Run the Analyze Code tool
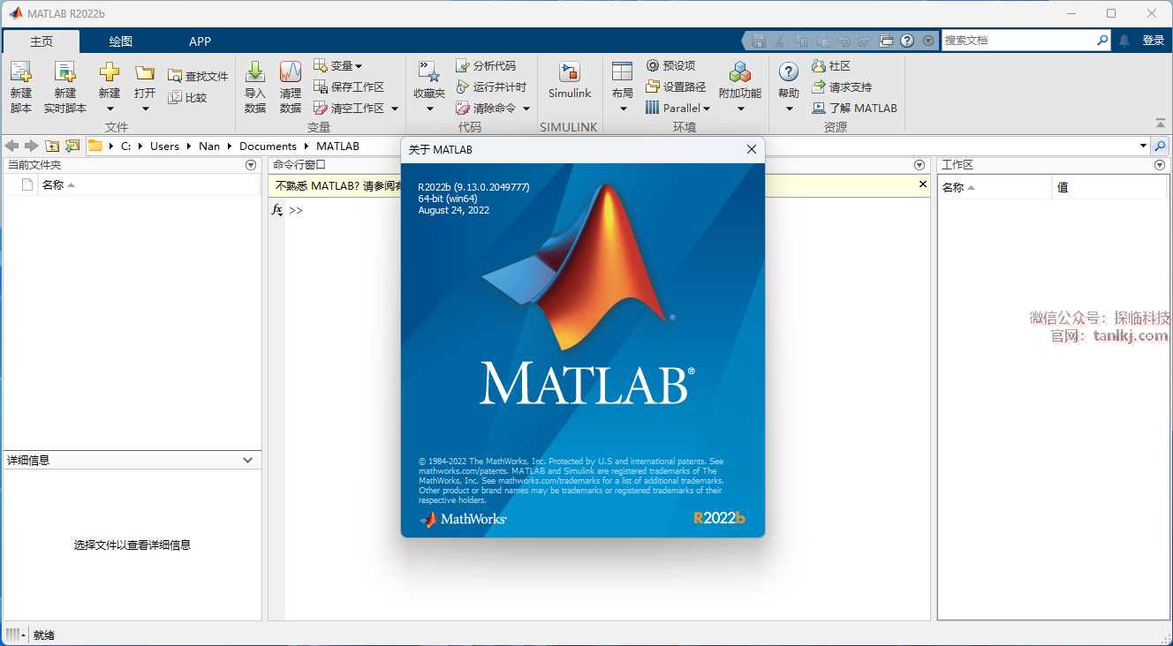The height and width of the screenshot is (646, 1173). pos(486,66)
